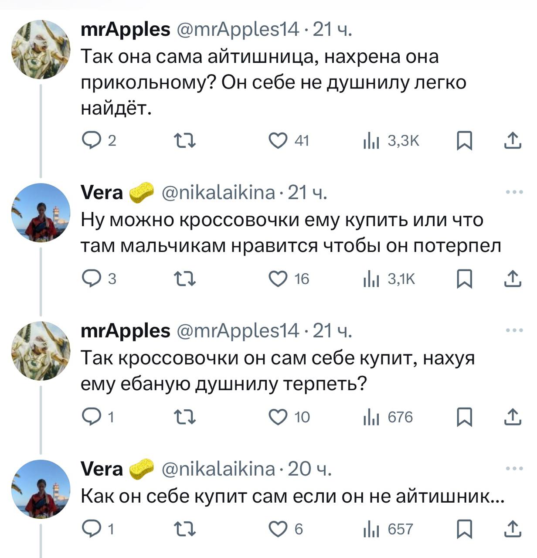Viewport: 537px width, 558px height.
Task: Open @mrApples14 profile from top tweet
Action: coord(238,30)
